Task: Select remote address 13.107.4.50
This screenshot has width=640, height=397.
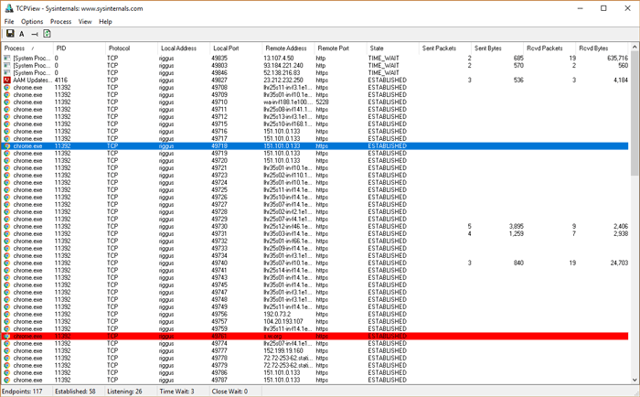Action: coord(278,58)
